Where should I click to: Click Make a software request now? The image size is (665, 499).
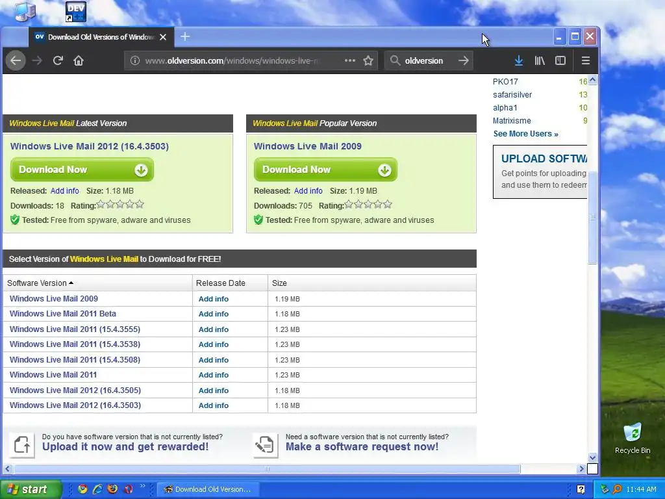click(x=362, y=447)
